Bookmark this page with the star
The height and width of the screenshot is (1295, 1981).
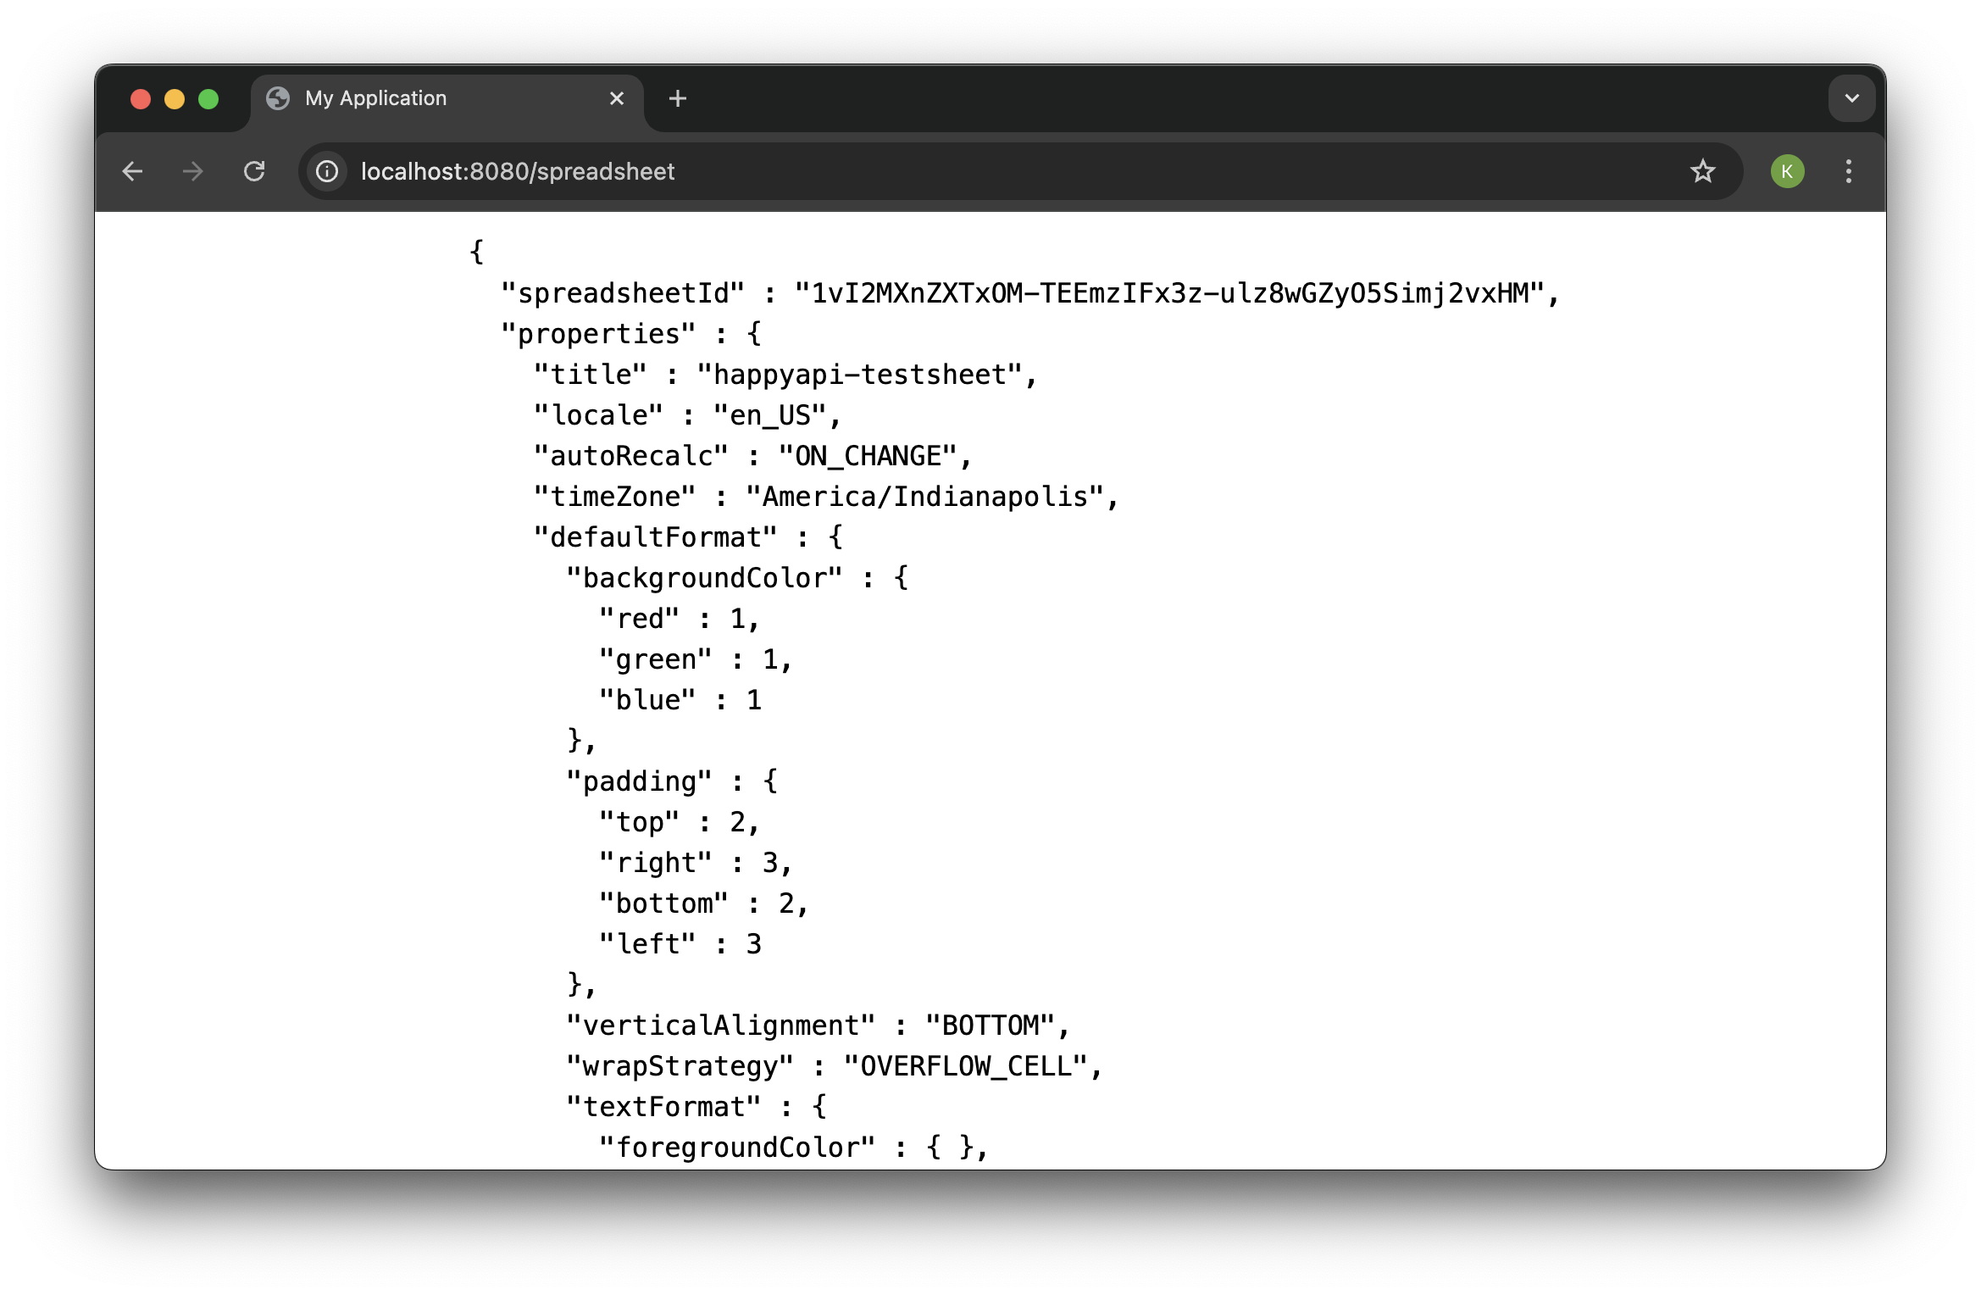[1702, 171]
